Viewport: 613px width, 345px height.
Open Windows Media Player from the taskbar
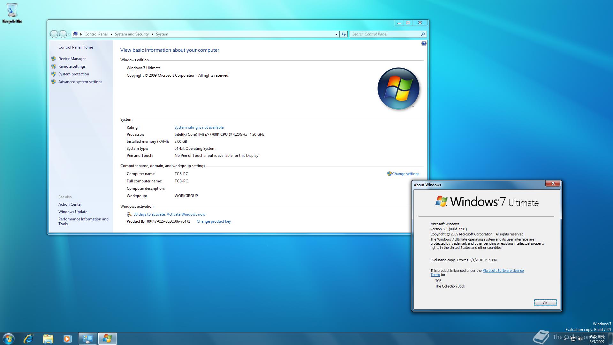(67, 338)
